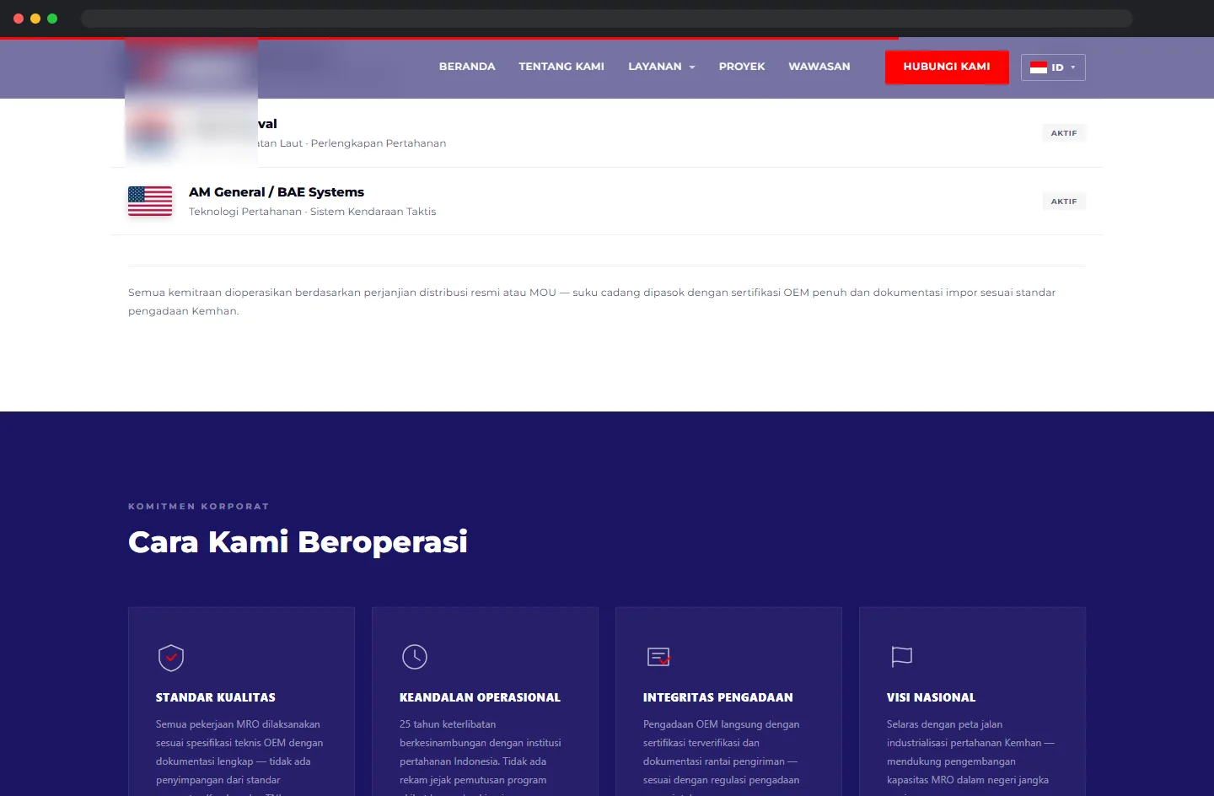The width and height of the screenshot is (1214, 796).
Task: Click 'Integritas Pengadaan' card title
Action: [x=718, y=697]
